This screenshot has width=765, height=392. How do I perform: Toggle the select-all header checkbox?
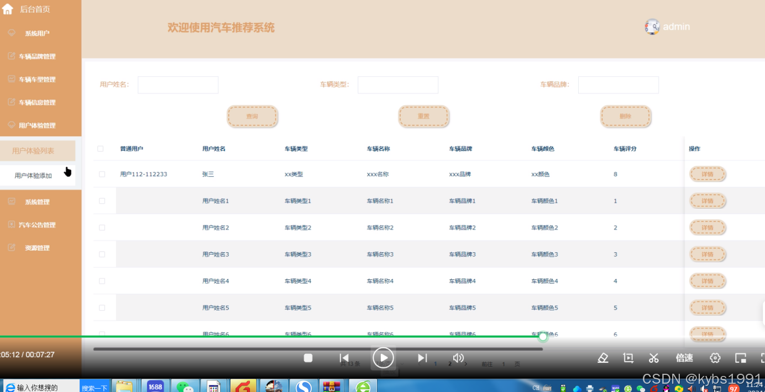click(x=101, y=149)
